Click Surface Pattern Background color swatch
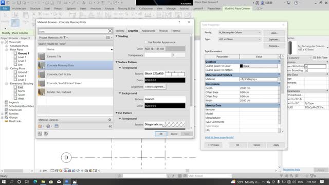 [x=164, y=106]
